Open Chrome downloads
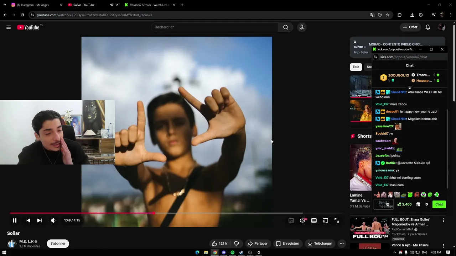Viewport: 456px width, 256px height. click(x=412, y=15)
